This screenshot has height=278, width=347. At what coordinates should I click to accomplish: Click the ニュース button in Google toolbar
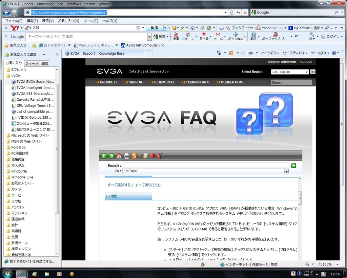(x=188, y=37)
